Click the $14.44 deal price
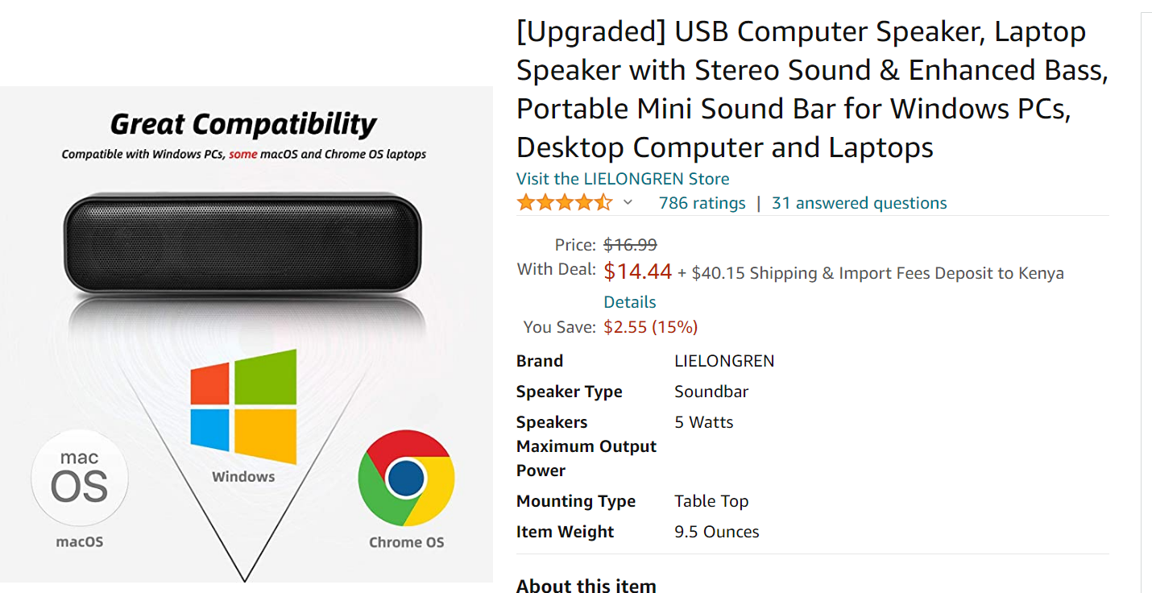The width and height of the screenshot is (1152, 593). coord(637,272)
